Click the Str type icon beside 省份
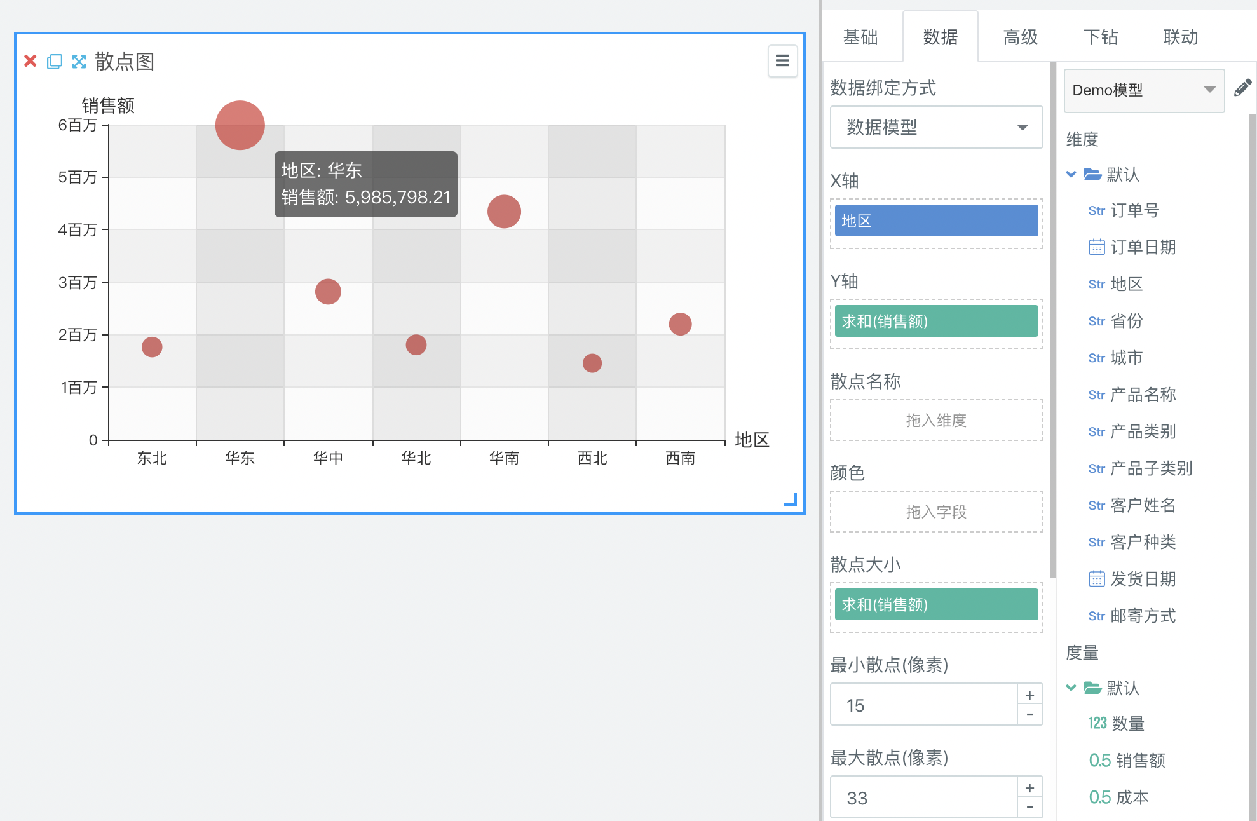1257x821 pixels. coord(1097,321)
